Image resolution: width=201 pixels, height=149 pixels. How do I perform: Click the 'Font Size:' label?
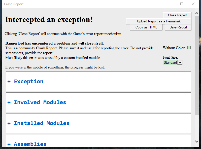(170, 57)
